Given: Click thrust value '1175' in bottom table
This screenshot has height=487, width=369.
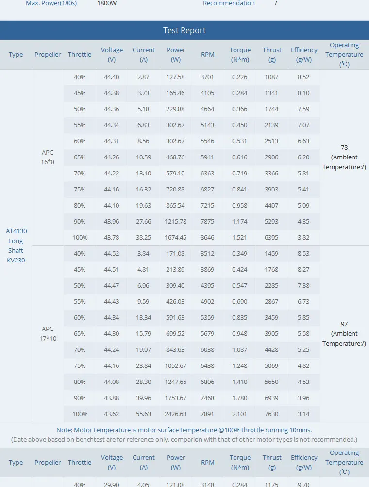Looking at the screenshot, I should [x=271, y=484].
